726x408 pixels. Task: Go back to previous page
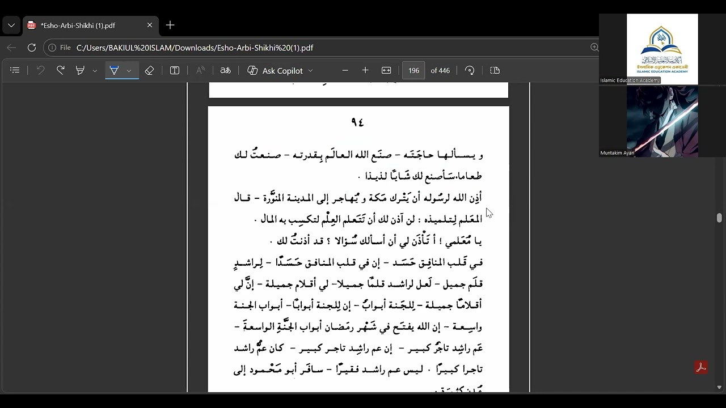point(11,48)
